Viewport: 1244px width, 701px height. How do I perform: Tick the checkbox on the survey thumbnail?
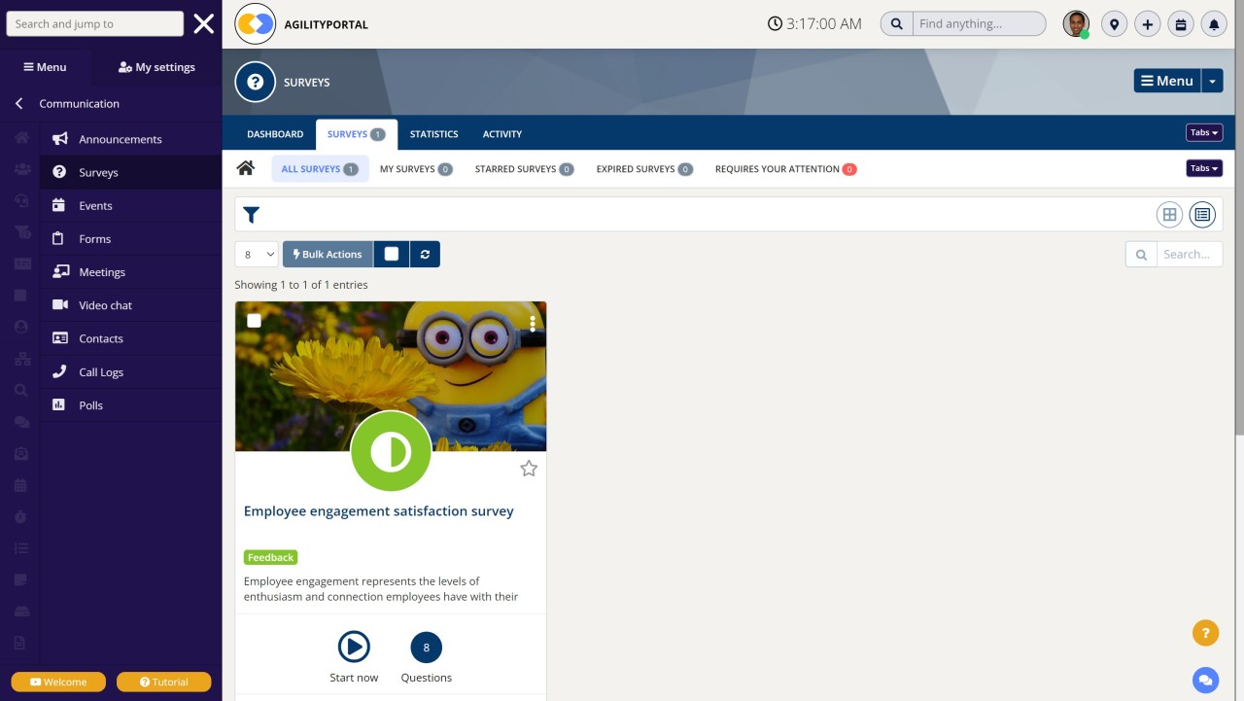(254, 320)
